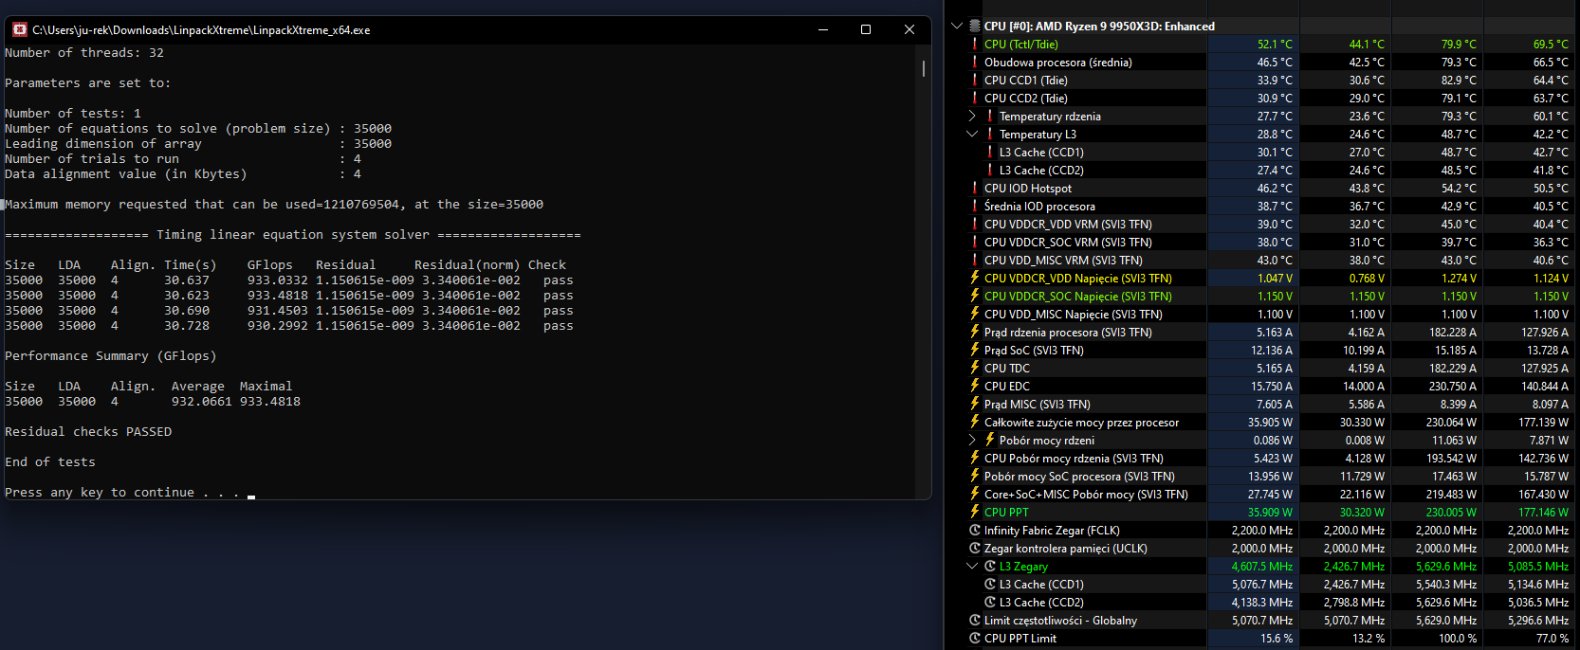
Task: Click the clock icon next to CPU PPT Limit
Action: coord(975,639)
